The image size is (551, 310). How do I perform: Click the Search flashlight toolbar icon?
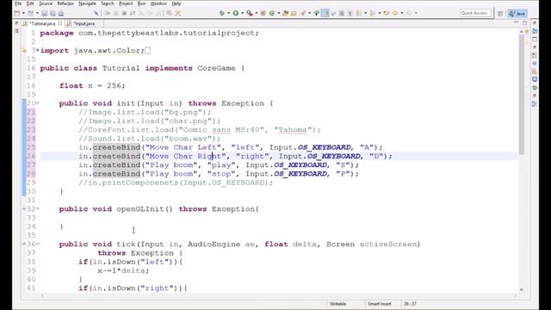pyautogui.click(x=303, y=13)
